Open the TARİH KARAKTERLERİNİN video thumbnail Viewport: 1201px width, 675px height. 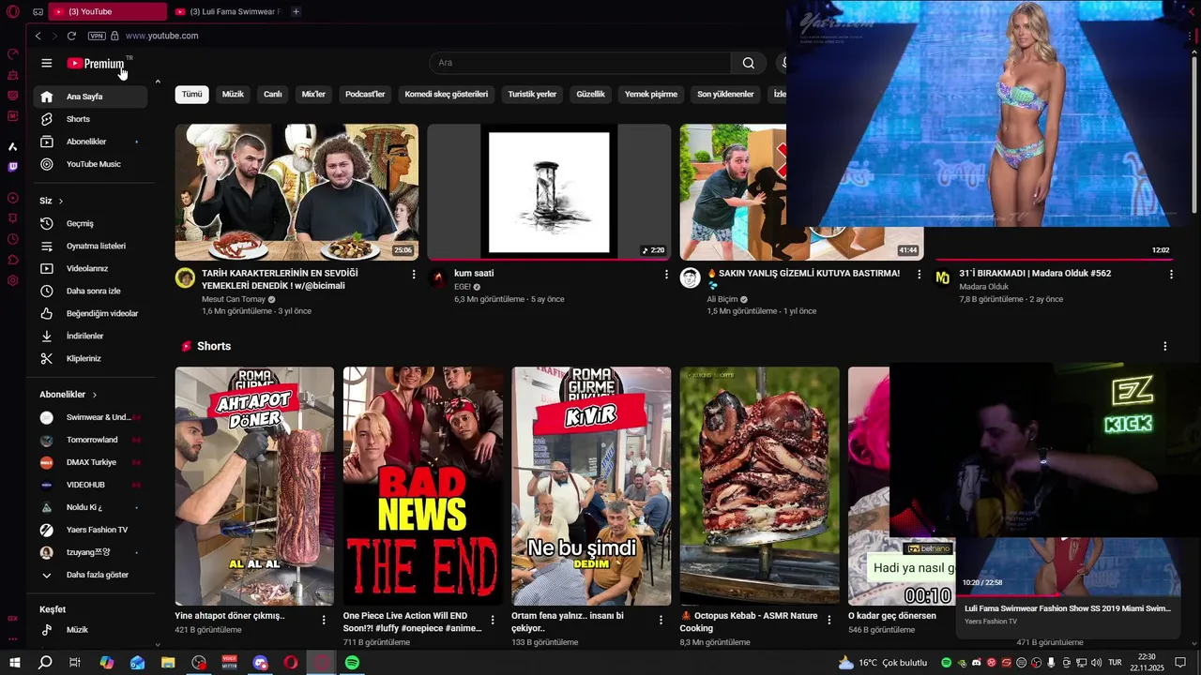(x=296, y=192)
